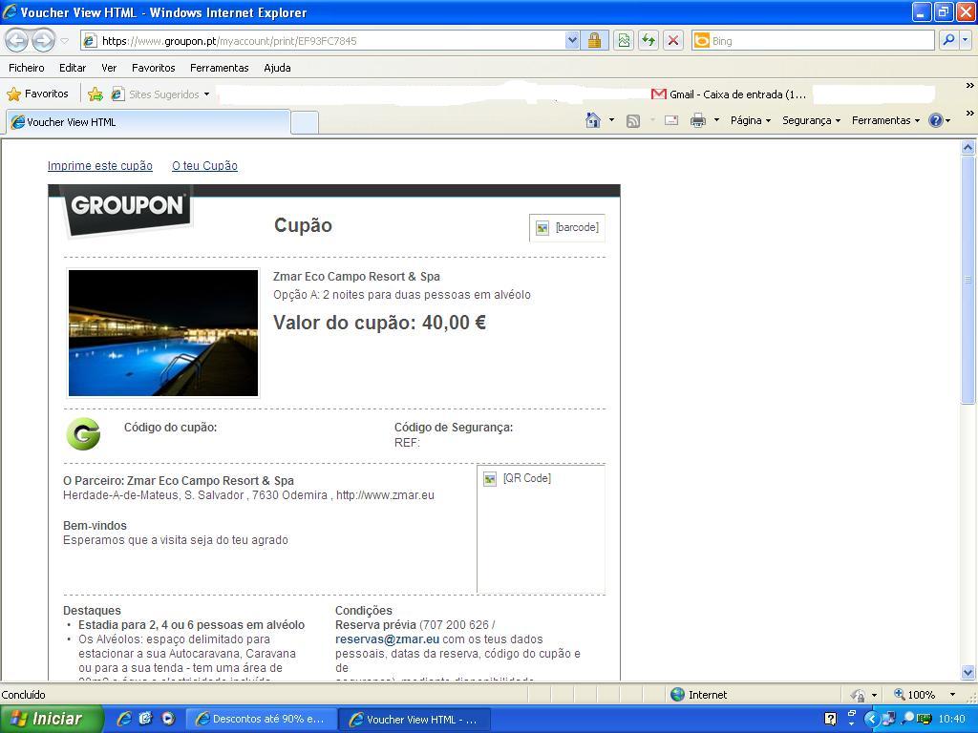Click the reservas@zmar.eu email link
The height and width of the screenshot is (733, 978).
[x=387, y=639]
